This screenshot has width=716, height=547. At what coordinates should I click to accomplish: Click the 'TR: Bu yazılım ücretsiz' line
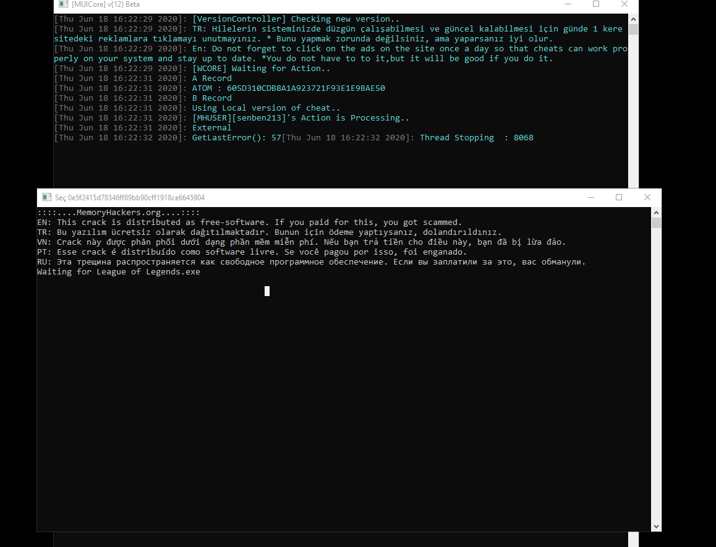pos(270,232)
